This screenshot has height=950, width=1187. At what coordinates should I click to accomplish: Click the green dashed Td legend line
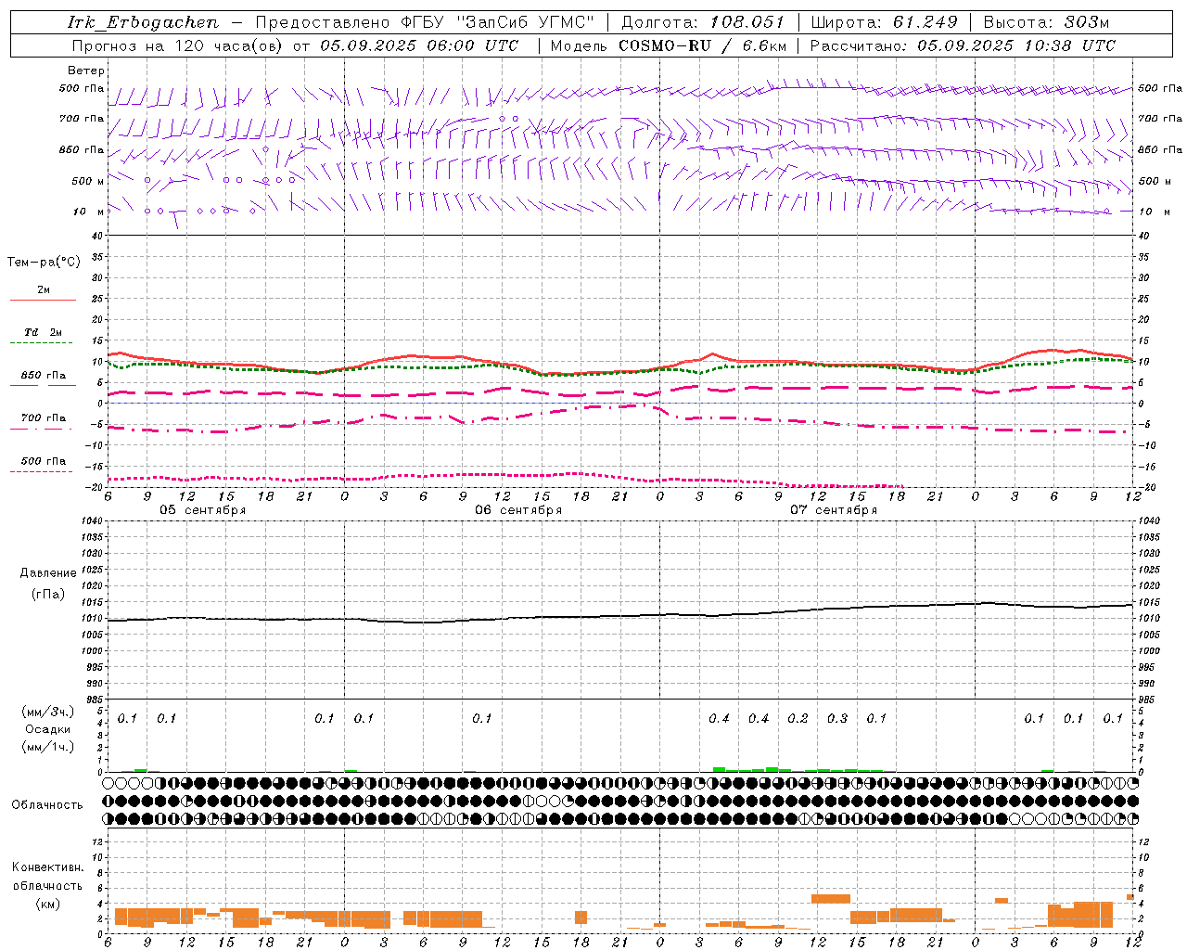(x=43, y=343)
